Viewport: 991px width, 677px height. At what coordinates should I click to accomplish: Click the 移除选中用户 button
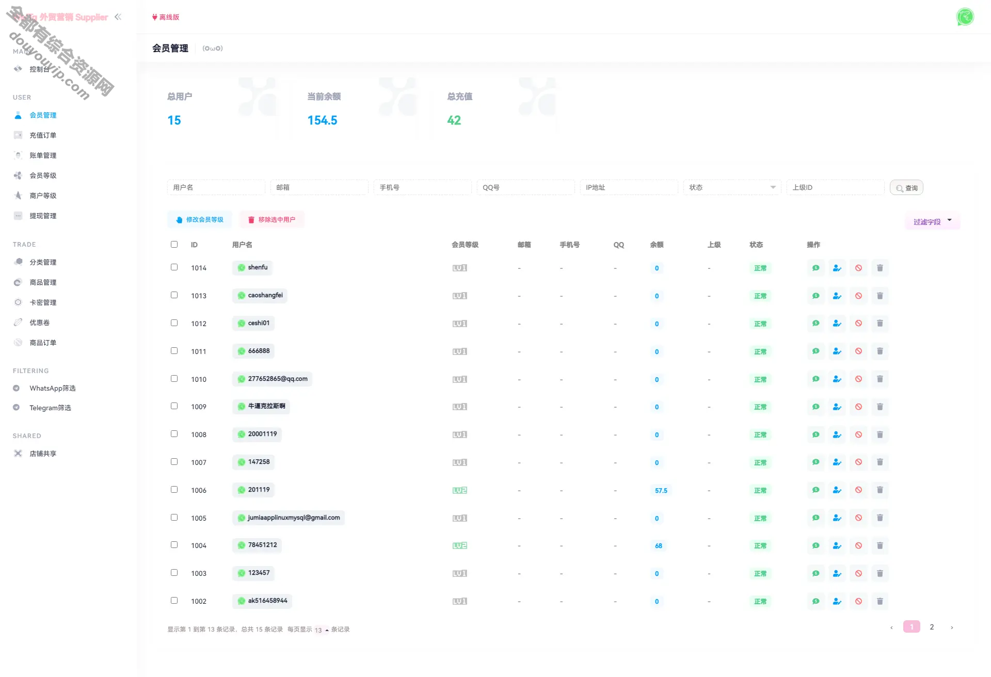(271, 220)
